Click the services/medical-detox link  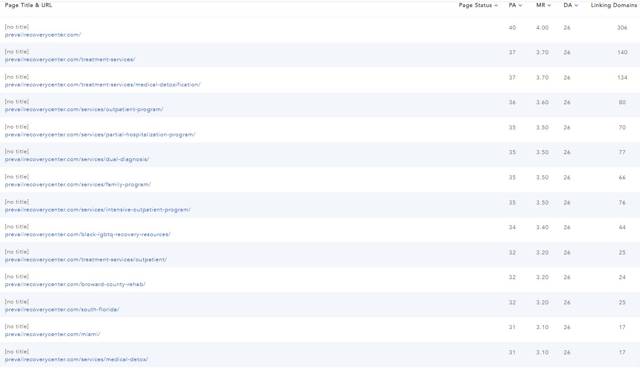click(76, 359)
